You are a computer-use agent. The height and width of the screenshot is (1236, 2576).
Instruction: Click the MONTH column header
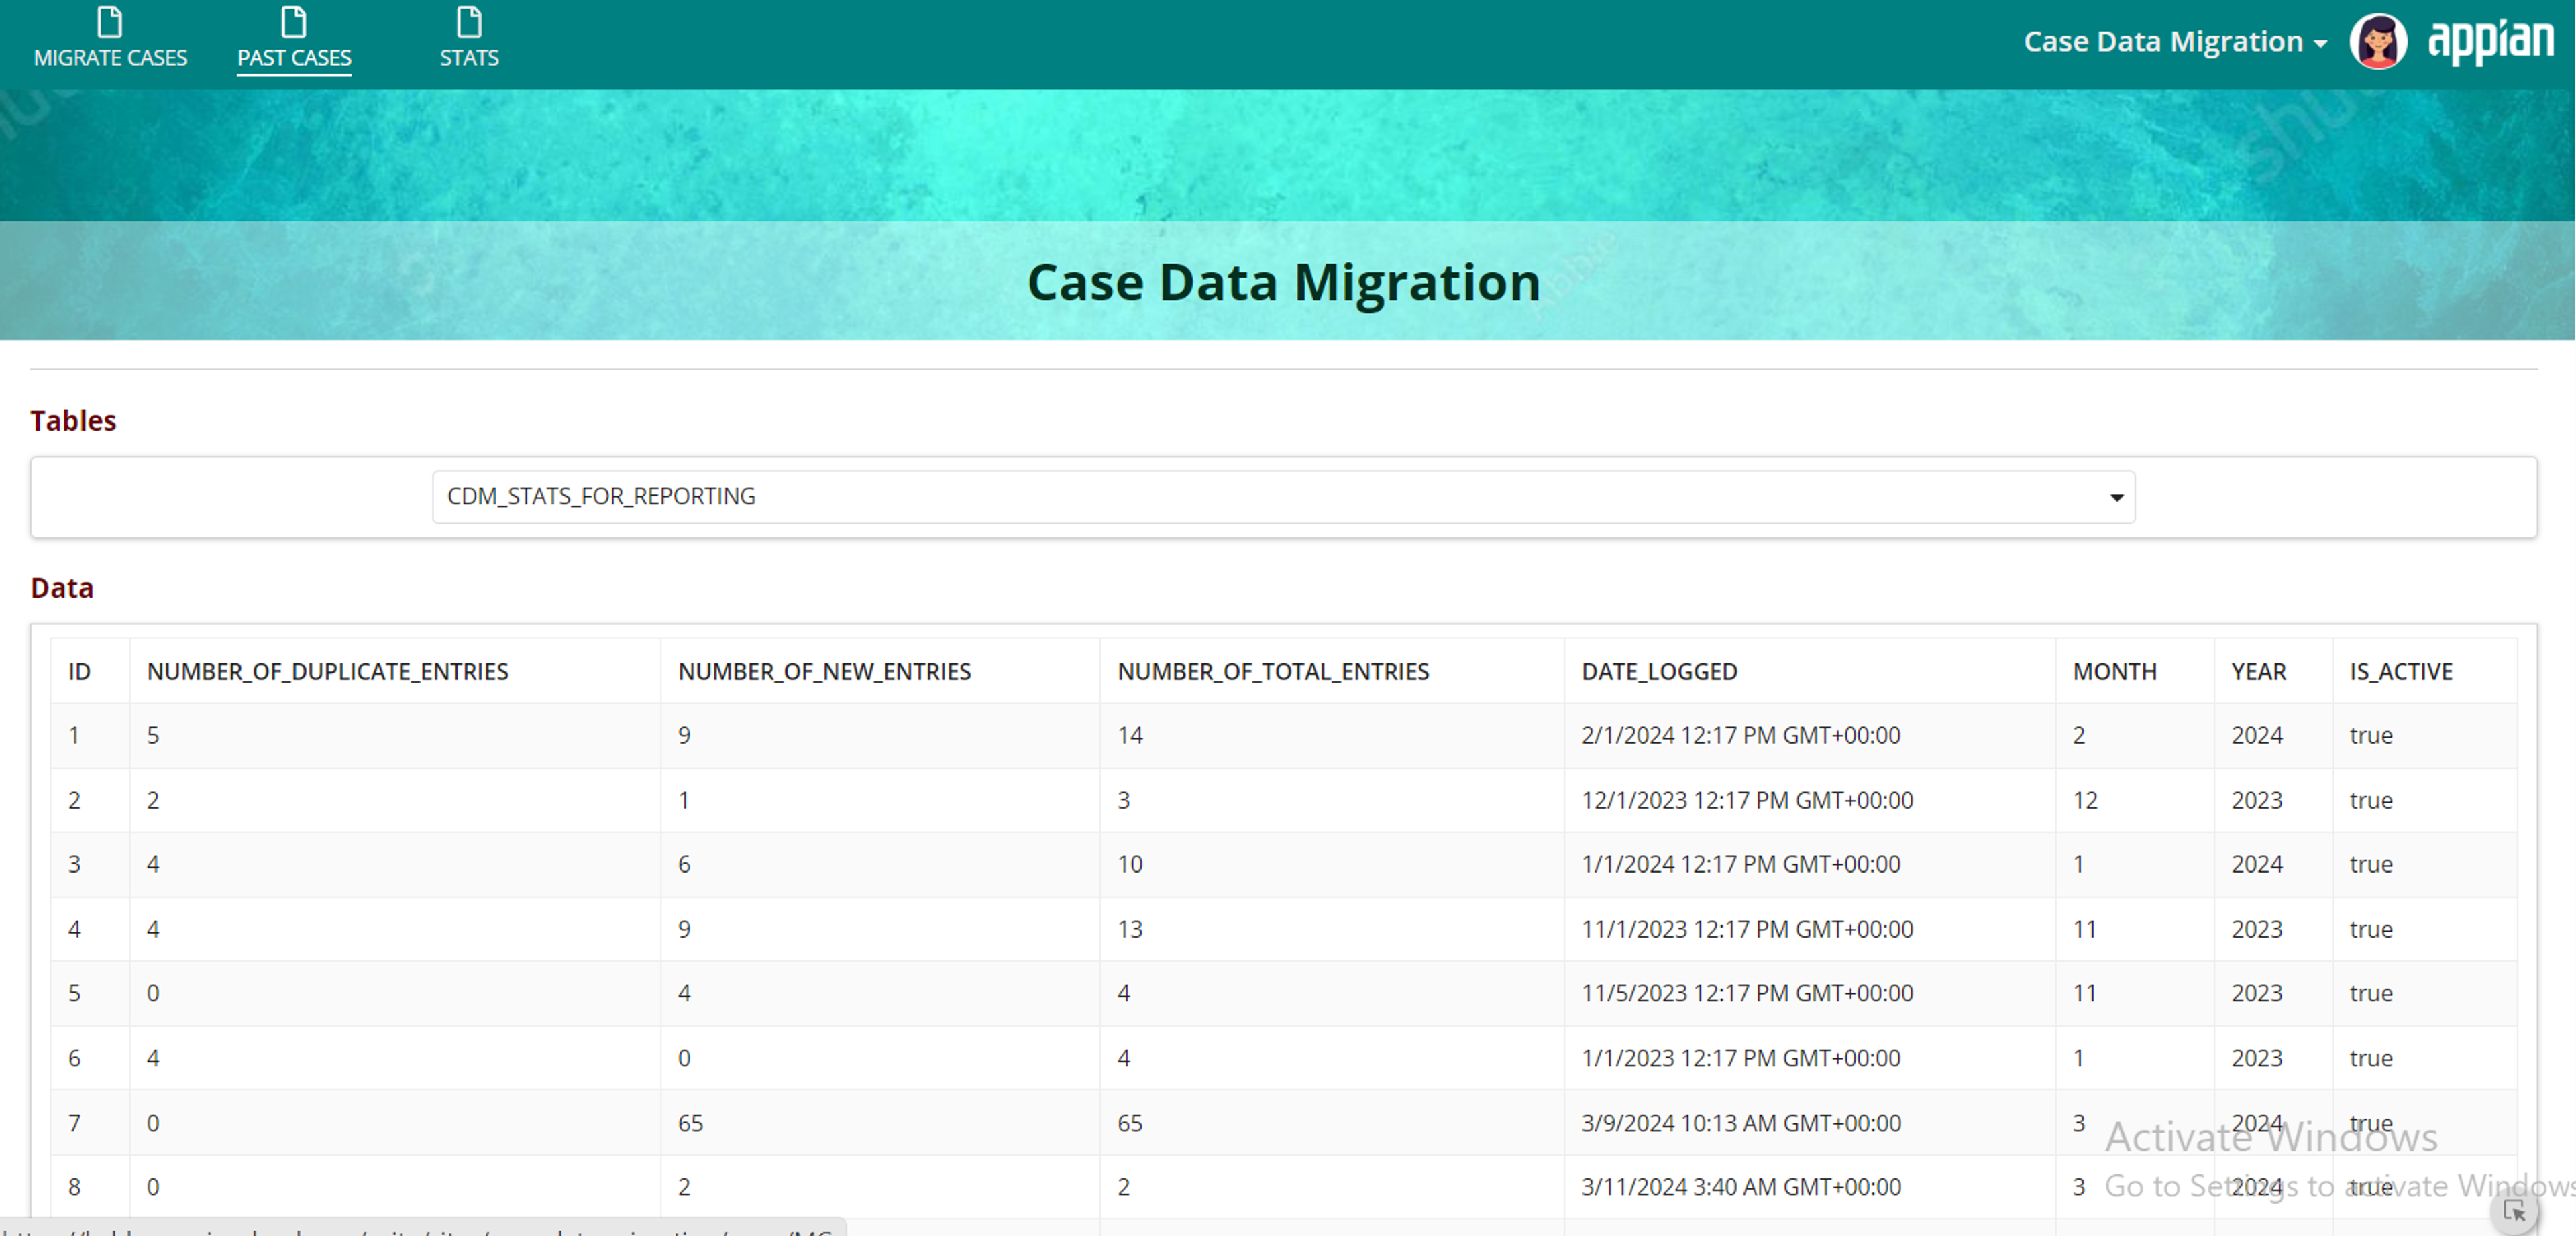click(2114, 672)
